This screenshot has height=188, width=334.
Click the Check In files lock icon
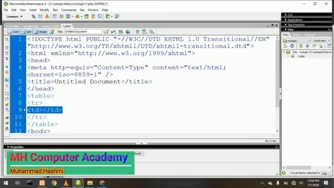320,46
